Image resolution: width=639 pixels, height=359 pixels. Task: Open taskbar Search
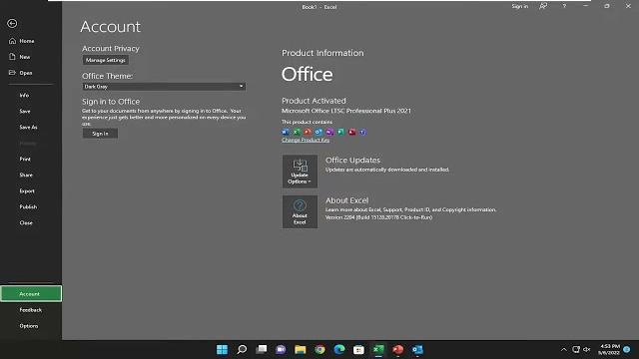242,350
